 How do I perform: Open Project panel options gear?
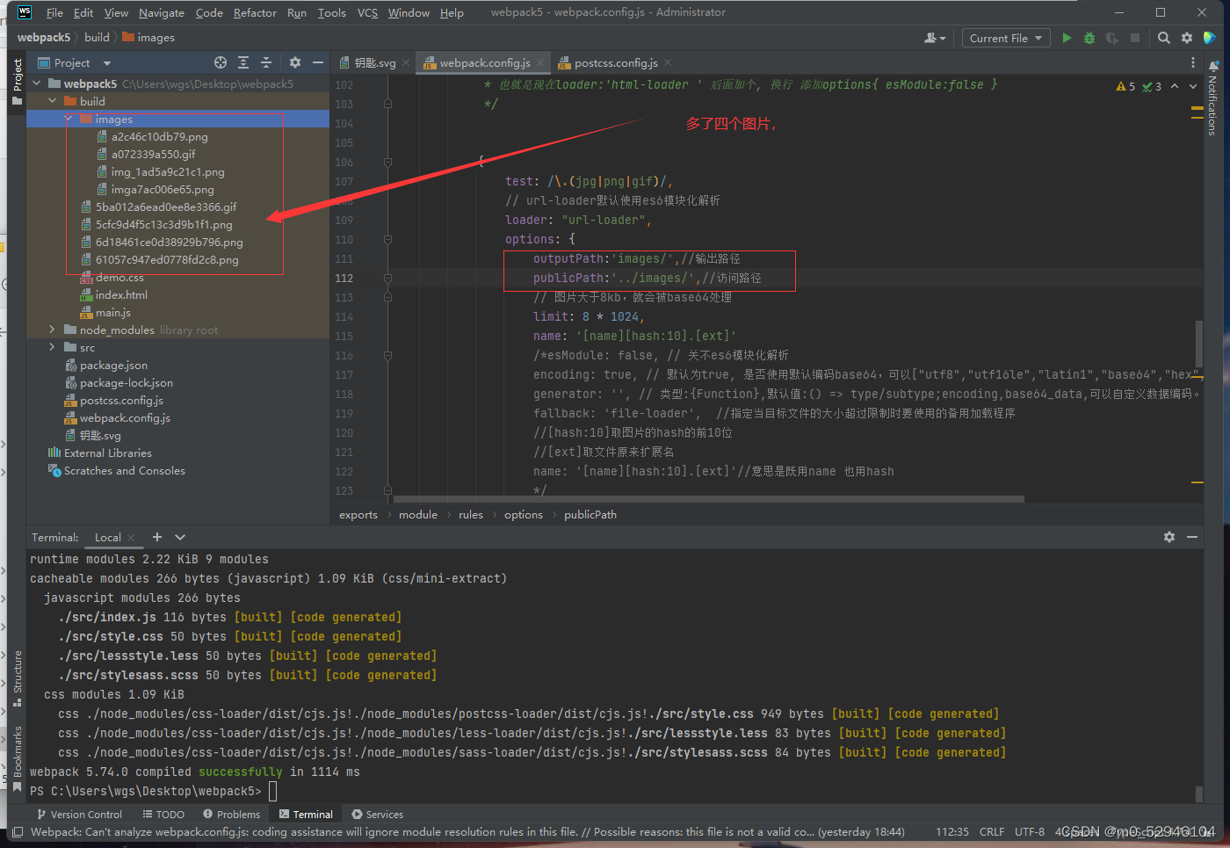tap(295, 62)
